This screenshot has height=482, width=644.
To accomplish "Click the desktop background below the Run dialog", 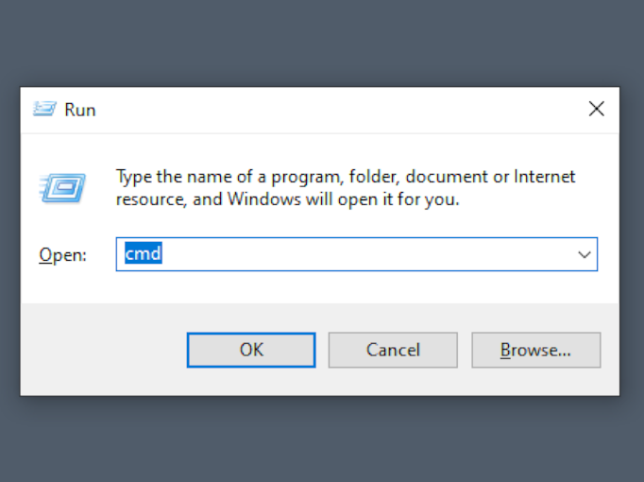I will click(x=321, y=439).
